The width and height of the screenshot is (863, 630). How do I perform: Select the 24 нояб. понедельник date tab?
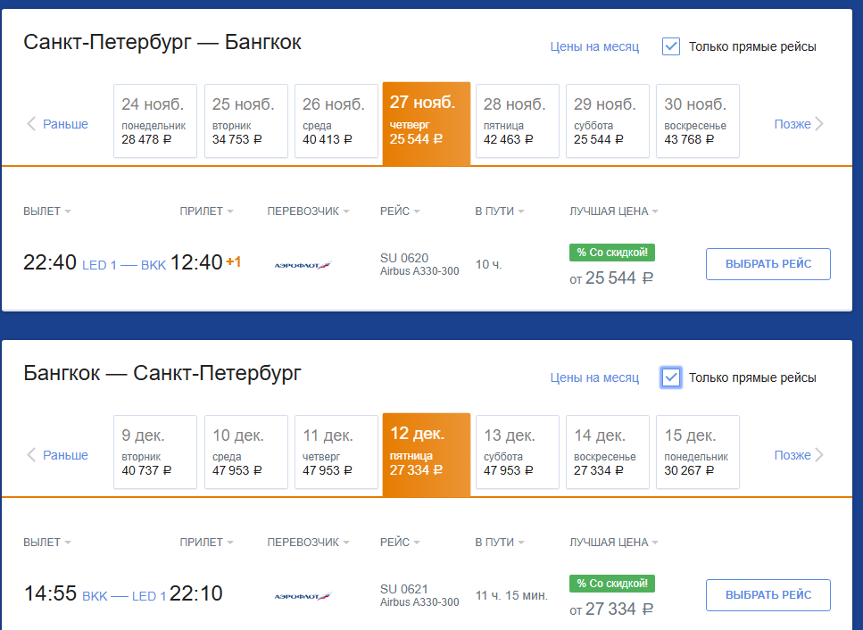click(x=155, y=121)
